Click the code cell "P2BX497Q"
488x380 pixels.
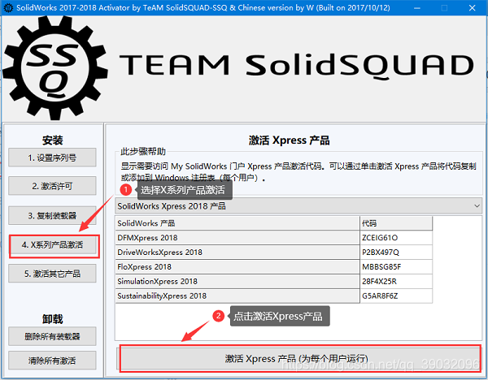click(396, 253)
